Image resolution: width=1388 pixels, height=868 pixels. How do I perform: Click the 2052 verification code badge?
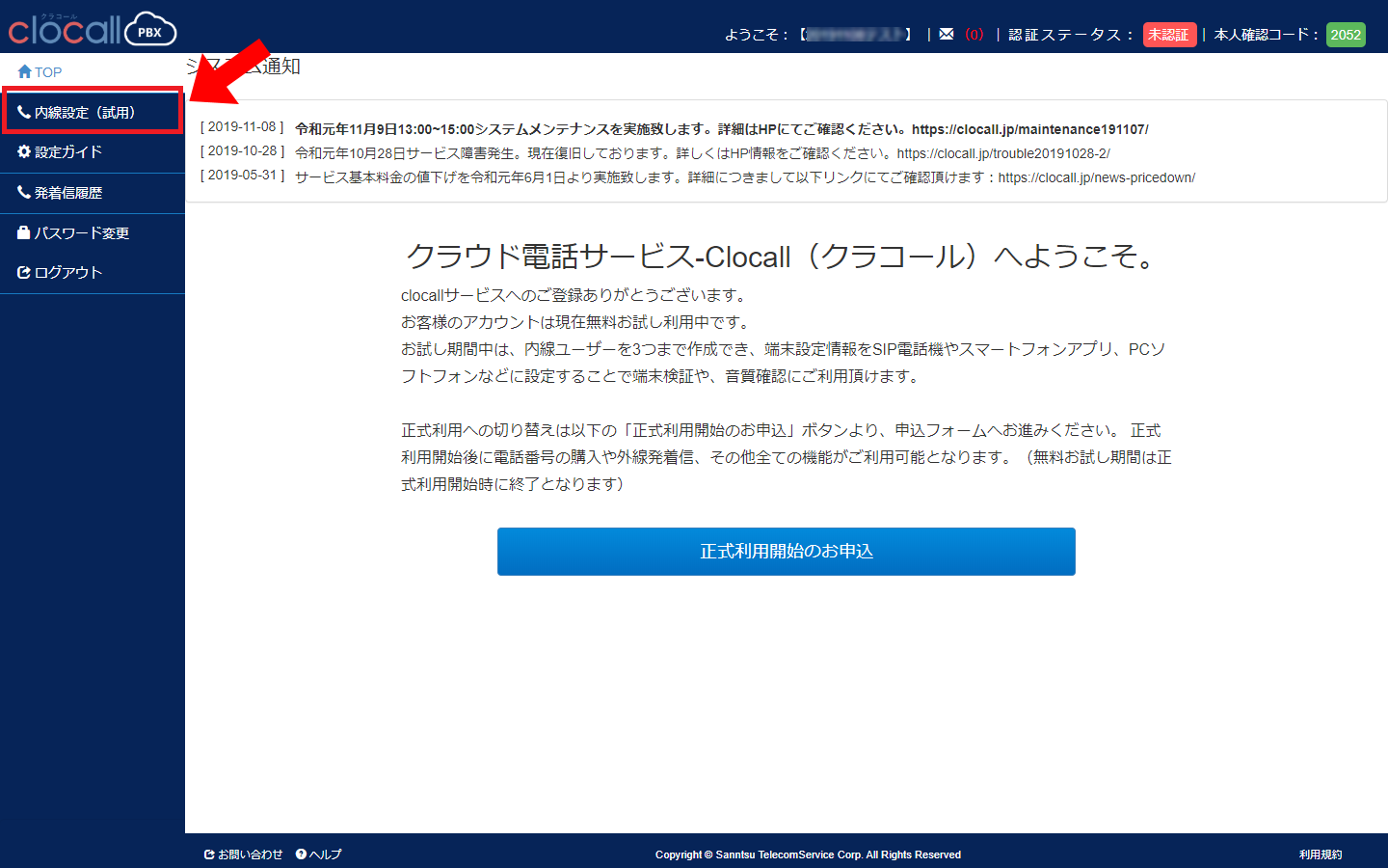[x=1346, y=35]
